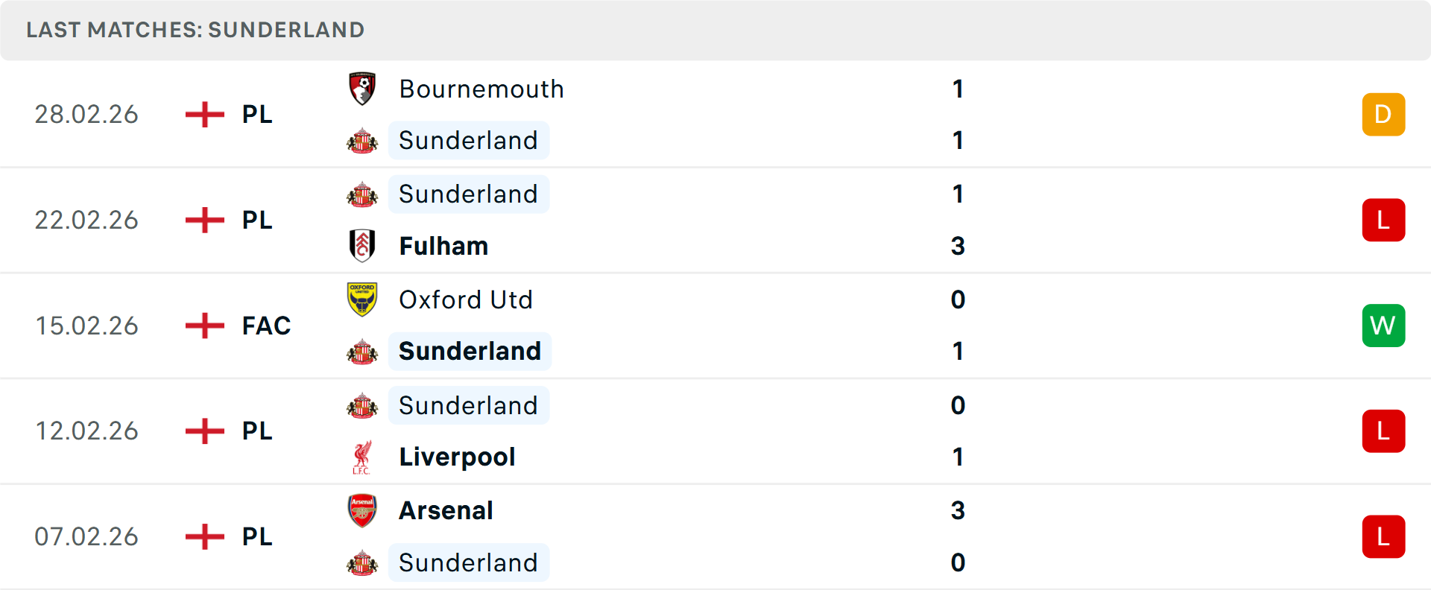Open the Sunderland team page link
Screen dimensions: 1431x590
(469, 140)
